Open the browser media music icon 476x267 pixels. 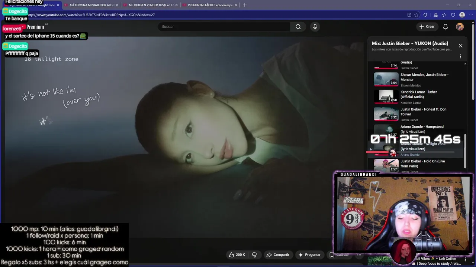435,15
